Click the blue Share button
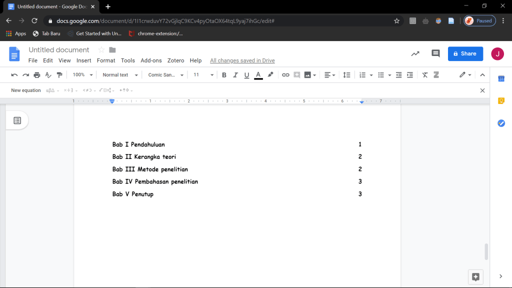Image resolution: width=512 pixels, height=288 pixels. (465, 53)
